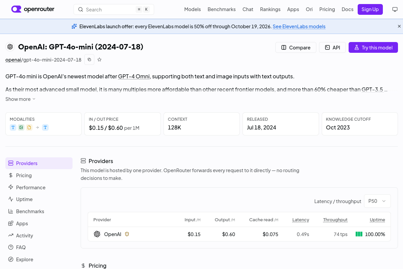This screenshot has height=269, width=403.
Task: Select Explore in the sidebar
Action: [x=39, y=260]
